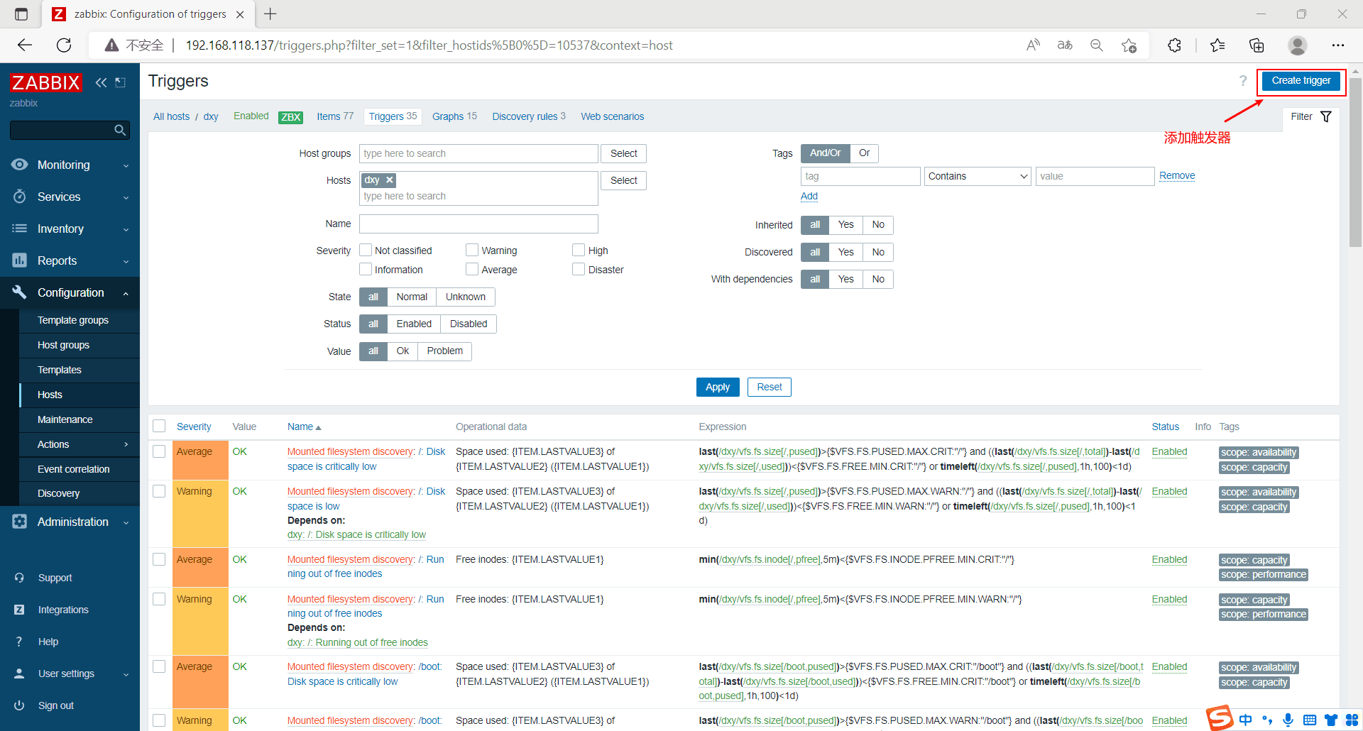The height and width of the screenshot is (731, 1363).
Task: Click the sidebar search magnifier icon
Action: 120,130
